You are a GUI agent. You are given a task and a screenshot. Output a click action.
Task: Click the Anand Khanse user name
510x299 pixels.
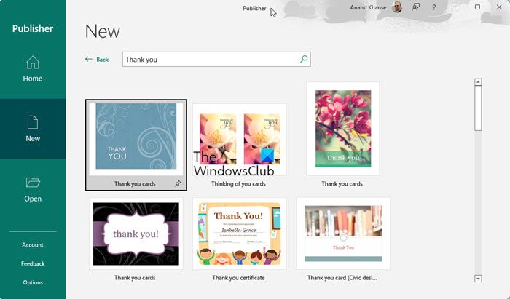(x=368, y=7)
